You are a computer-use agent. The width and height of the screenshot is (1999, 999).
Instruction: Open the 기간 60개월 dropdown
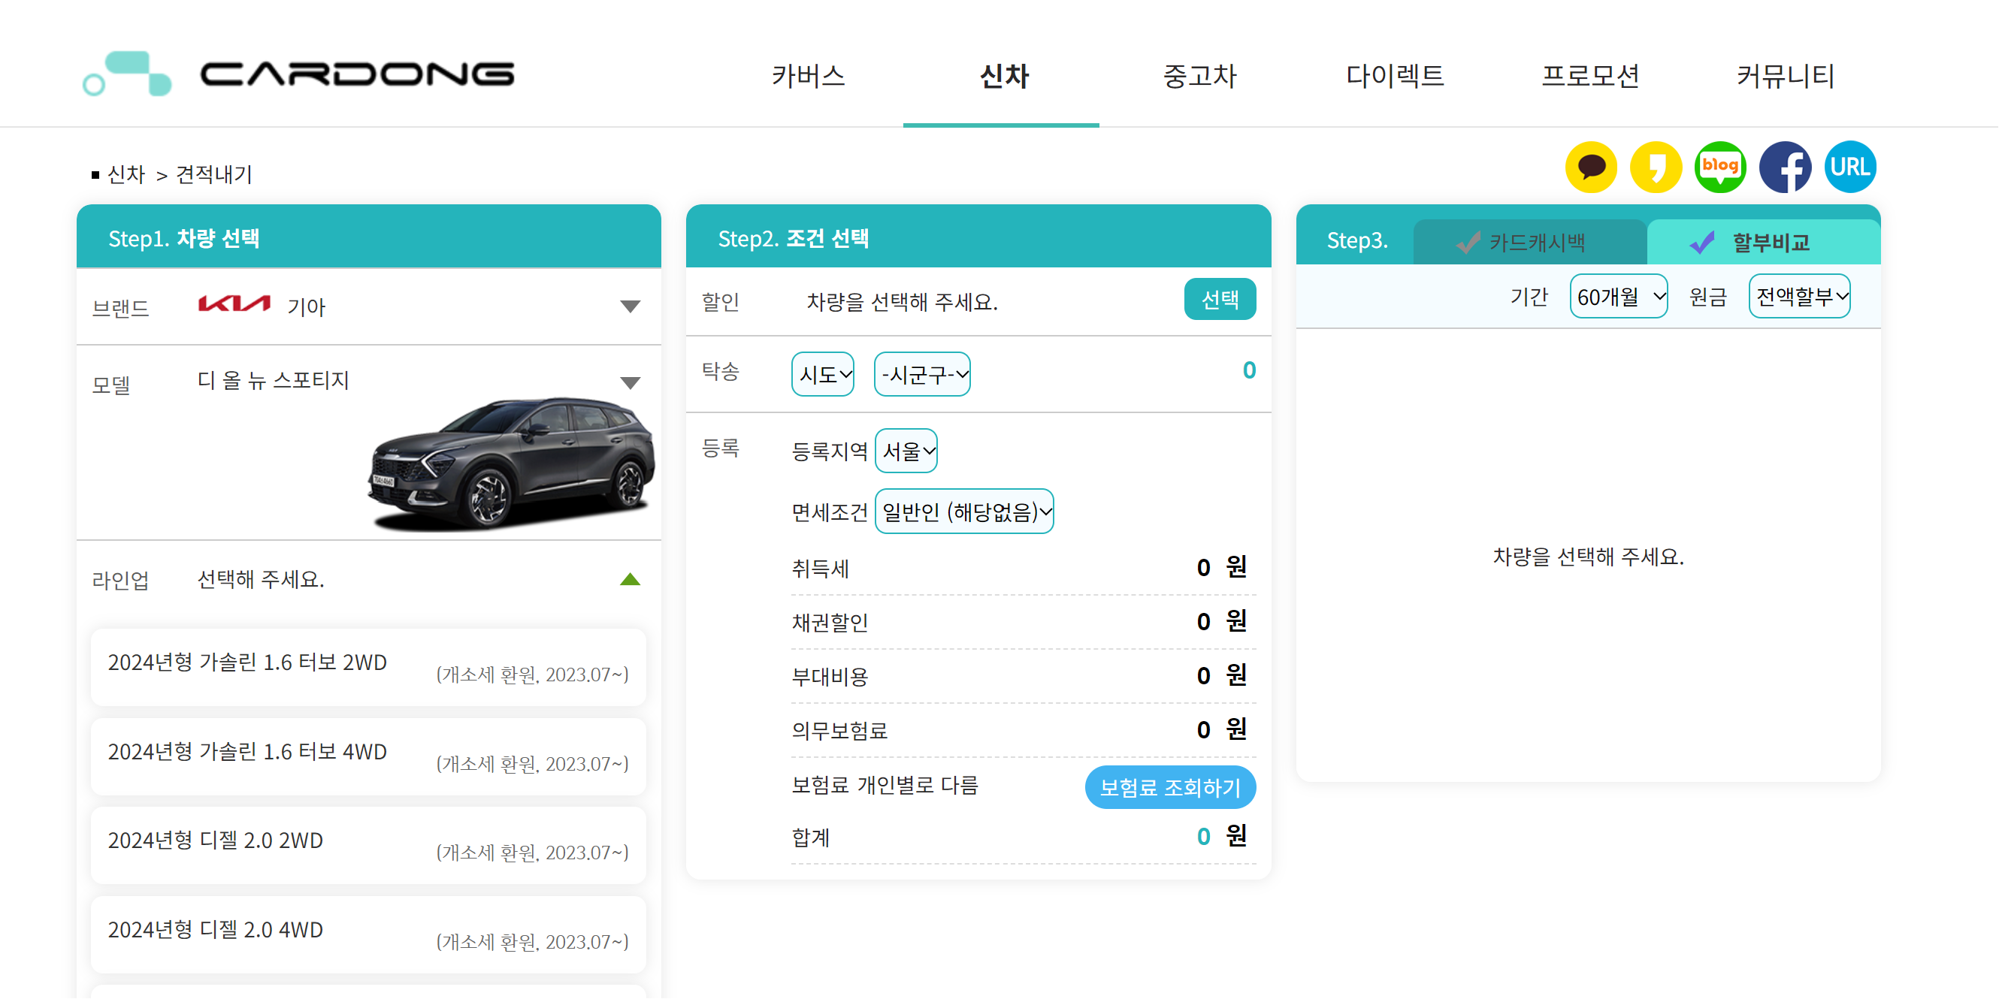(1618, 296)
